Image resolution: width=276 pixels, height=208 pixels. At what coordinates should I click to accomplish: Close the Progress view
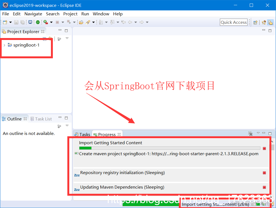[119, 134]
